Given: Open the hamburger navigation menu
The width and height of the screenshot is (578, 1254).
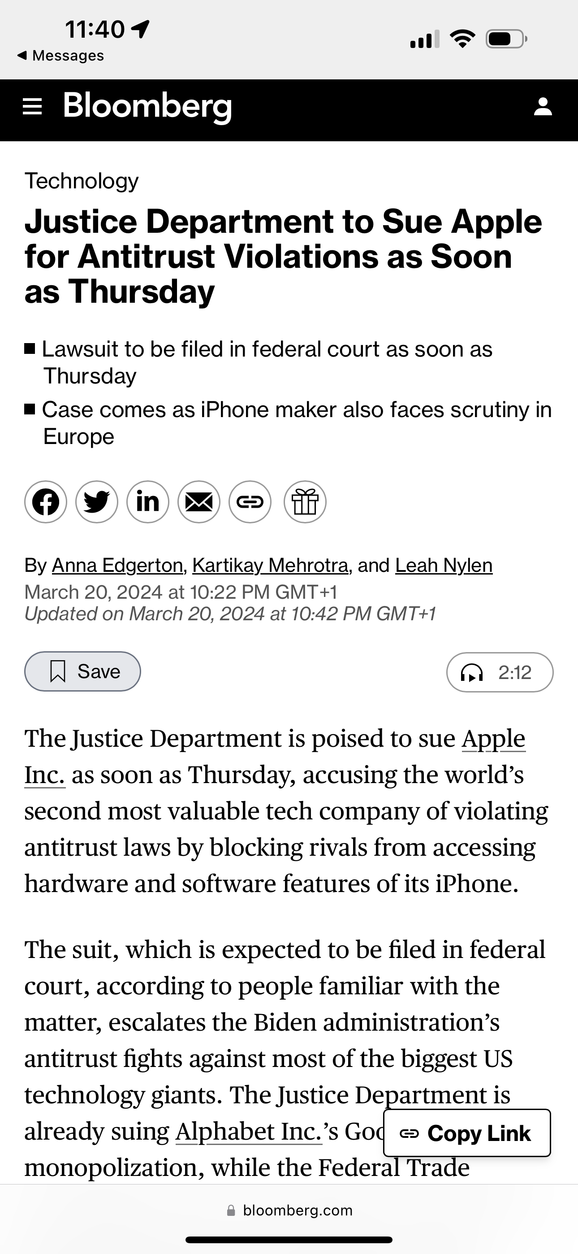Looking at the screenshot, I should (33, 106).
